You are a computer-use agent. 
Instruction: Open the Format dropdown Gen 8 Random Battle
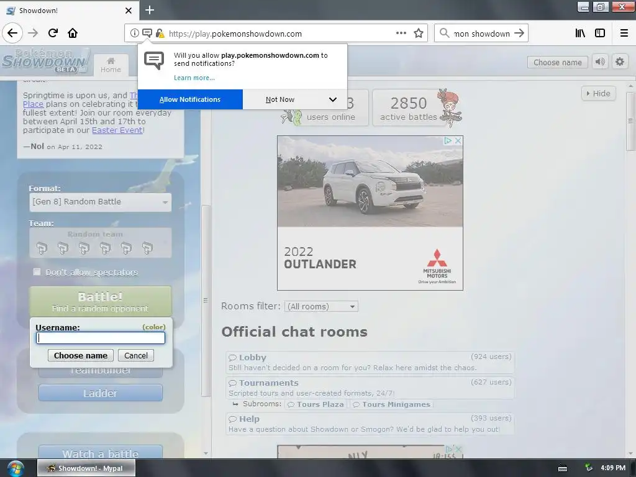pyautogui.click(x=100, y=202)
